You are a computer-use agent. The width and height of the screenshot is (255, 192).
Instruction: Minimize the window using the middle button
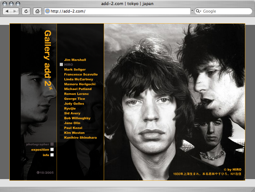(x=11, y=3)
